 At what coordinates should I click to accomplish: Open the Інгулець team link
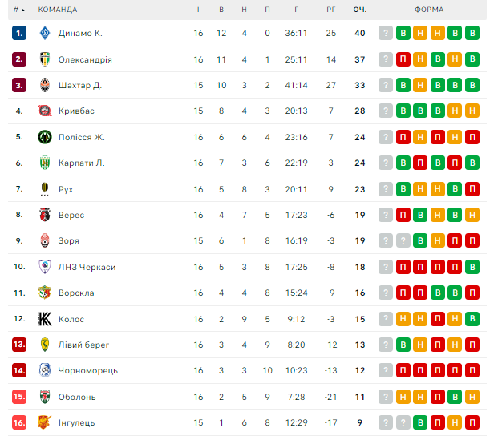coord(76,422)
